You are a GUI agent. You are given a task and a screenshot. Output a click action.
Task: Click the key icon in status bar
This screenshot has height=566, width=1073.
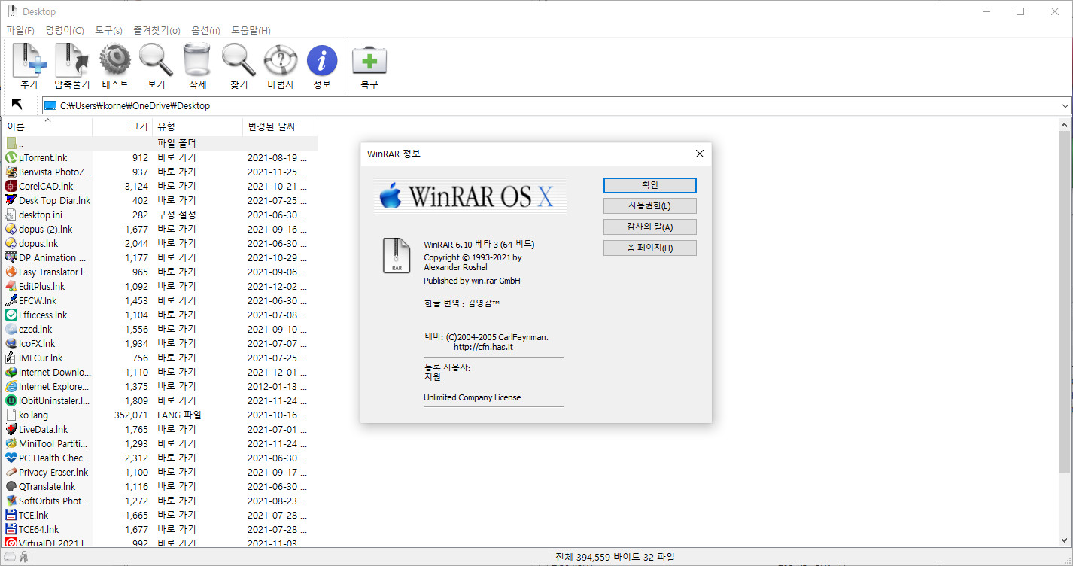click(x=24, y=557)
